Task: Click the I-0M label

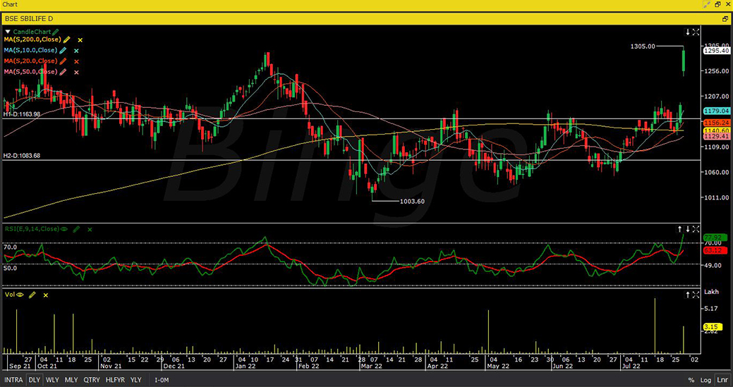Action: [x=162, y=380]
